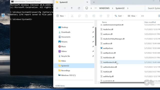The image size is (160, 90).
Task: Unpin Pictures using its pin icon
Action: pyautogui.click(x=93, y=42)
